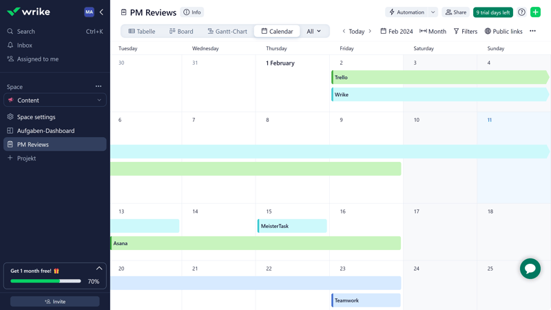551x310 pixels.
Task: Open the PM Reviews Info panel
Action: tap(192, 12)
